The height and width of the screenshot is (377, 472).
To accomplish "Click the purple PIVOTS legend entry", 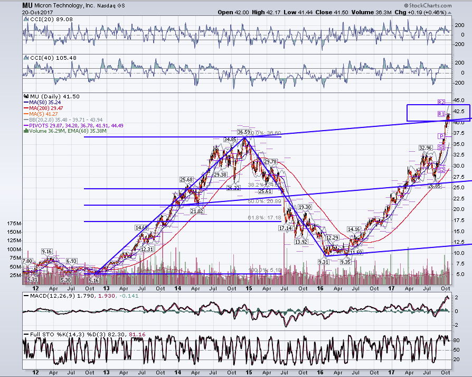I will click(x=73, y=125).
